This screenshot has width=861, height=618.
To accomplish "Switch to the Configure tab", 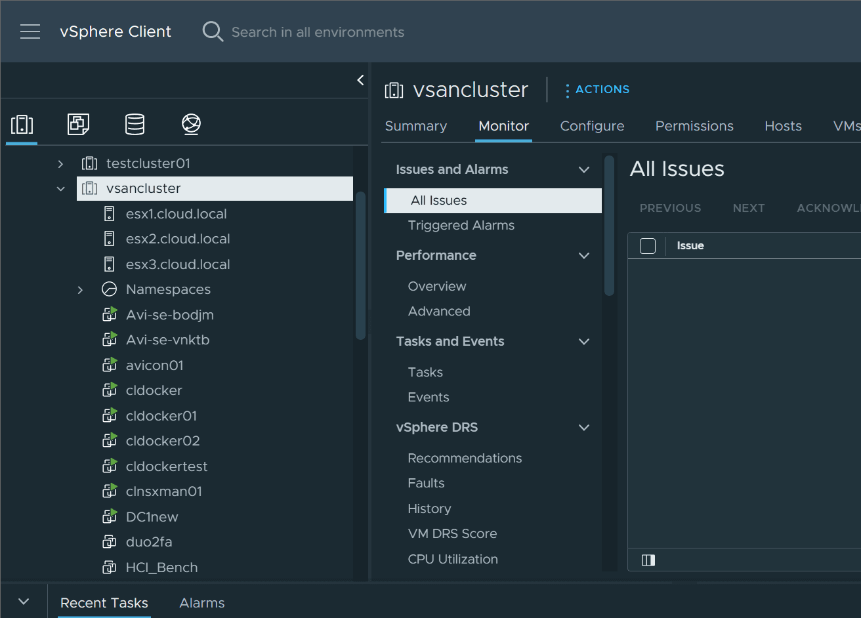I will pyautogui.click(x=591, y=126).
